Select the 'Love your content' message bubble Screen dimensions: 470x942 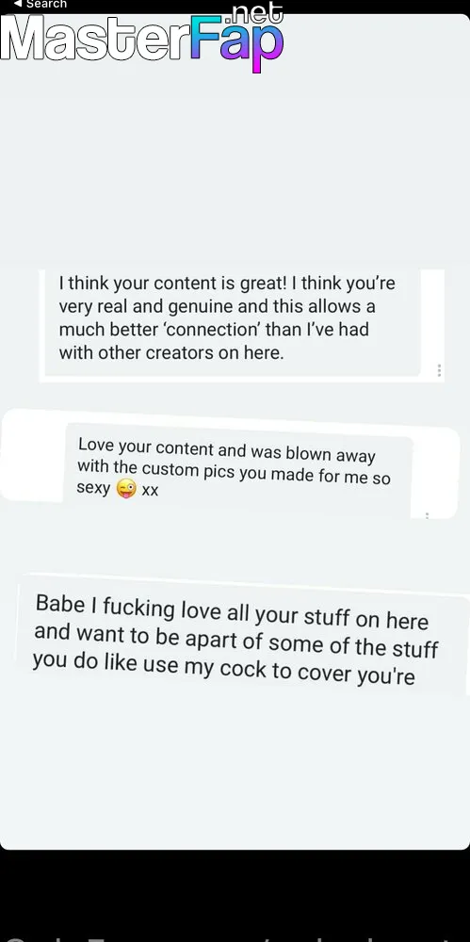tap(237, 468)
